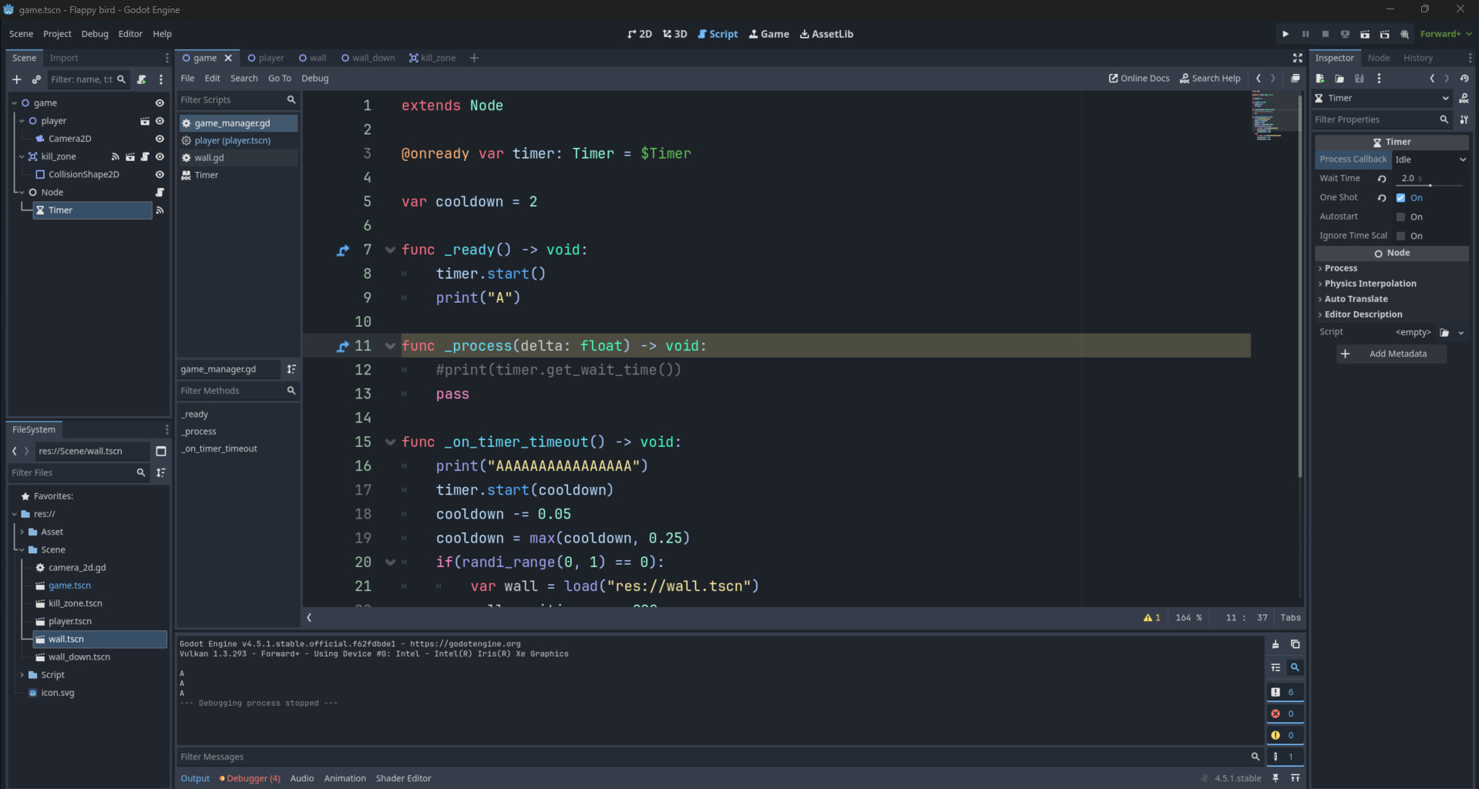Enable the Autostart checkbox
The height and width of the screenshot is (789, 1479).
(1400, 217)
